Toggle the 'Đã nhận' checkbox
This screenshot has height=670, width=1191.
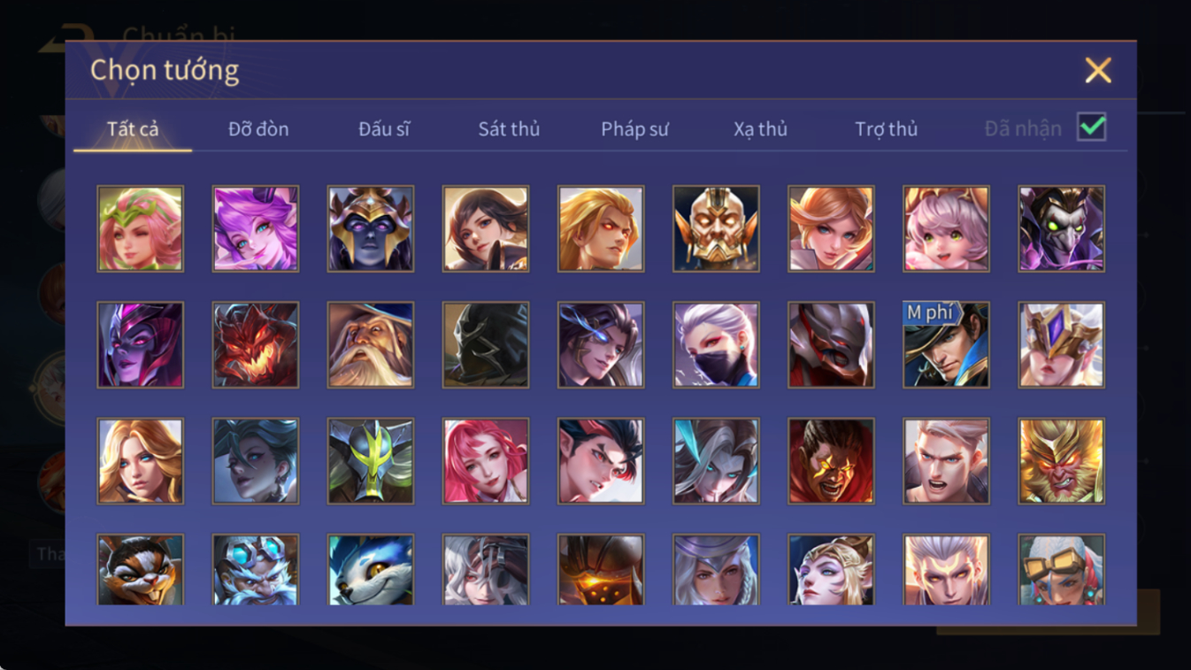pos(1092,127)
